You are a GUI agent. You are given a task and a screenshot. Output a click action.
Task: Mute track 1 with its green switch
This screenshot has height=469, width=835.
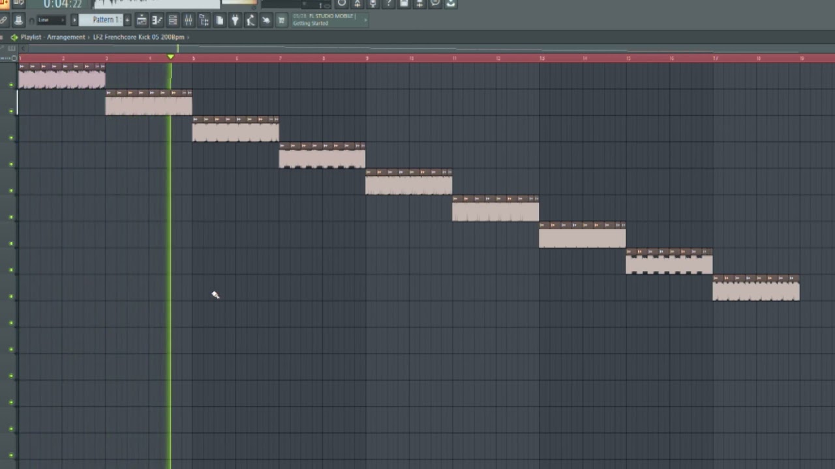coord(11,84)
